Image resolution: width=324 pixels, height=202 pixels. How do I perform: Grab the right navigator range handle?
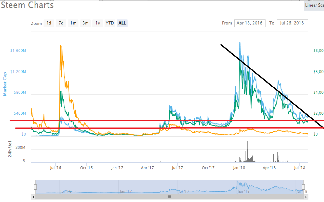[303, 187]
